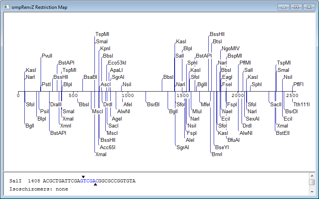Minimize the Restriction Map window
Image resolution: width=319 pixels, height=199 pixels.
284,7
